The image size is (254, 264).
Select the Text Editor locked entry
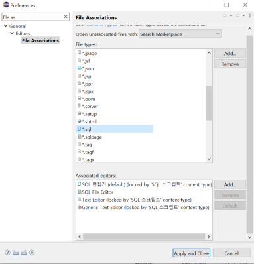pyautogui.click(x=135, y=200)
